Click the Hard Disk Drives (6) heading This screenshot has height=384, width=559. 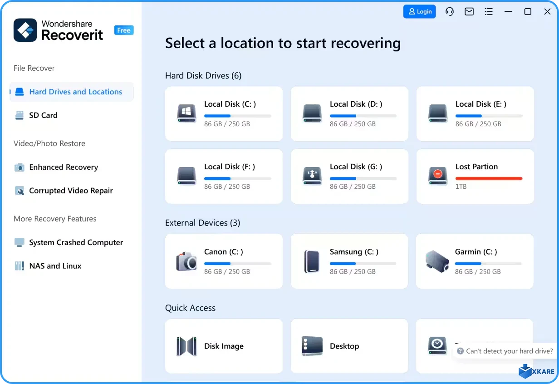tap(203, 76)
